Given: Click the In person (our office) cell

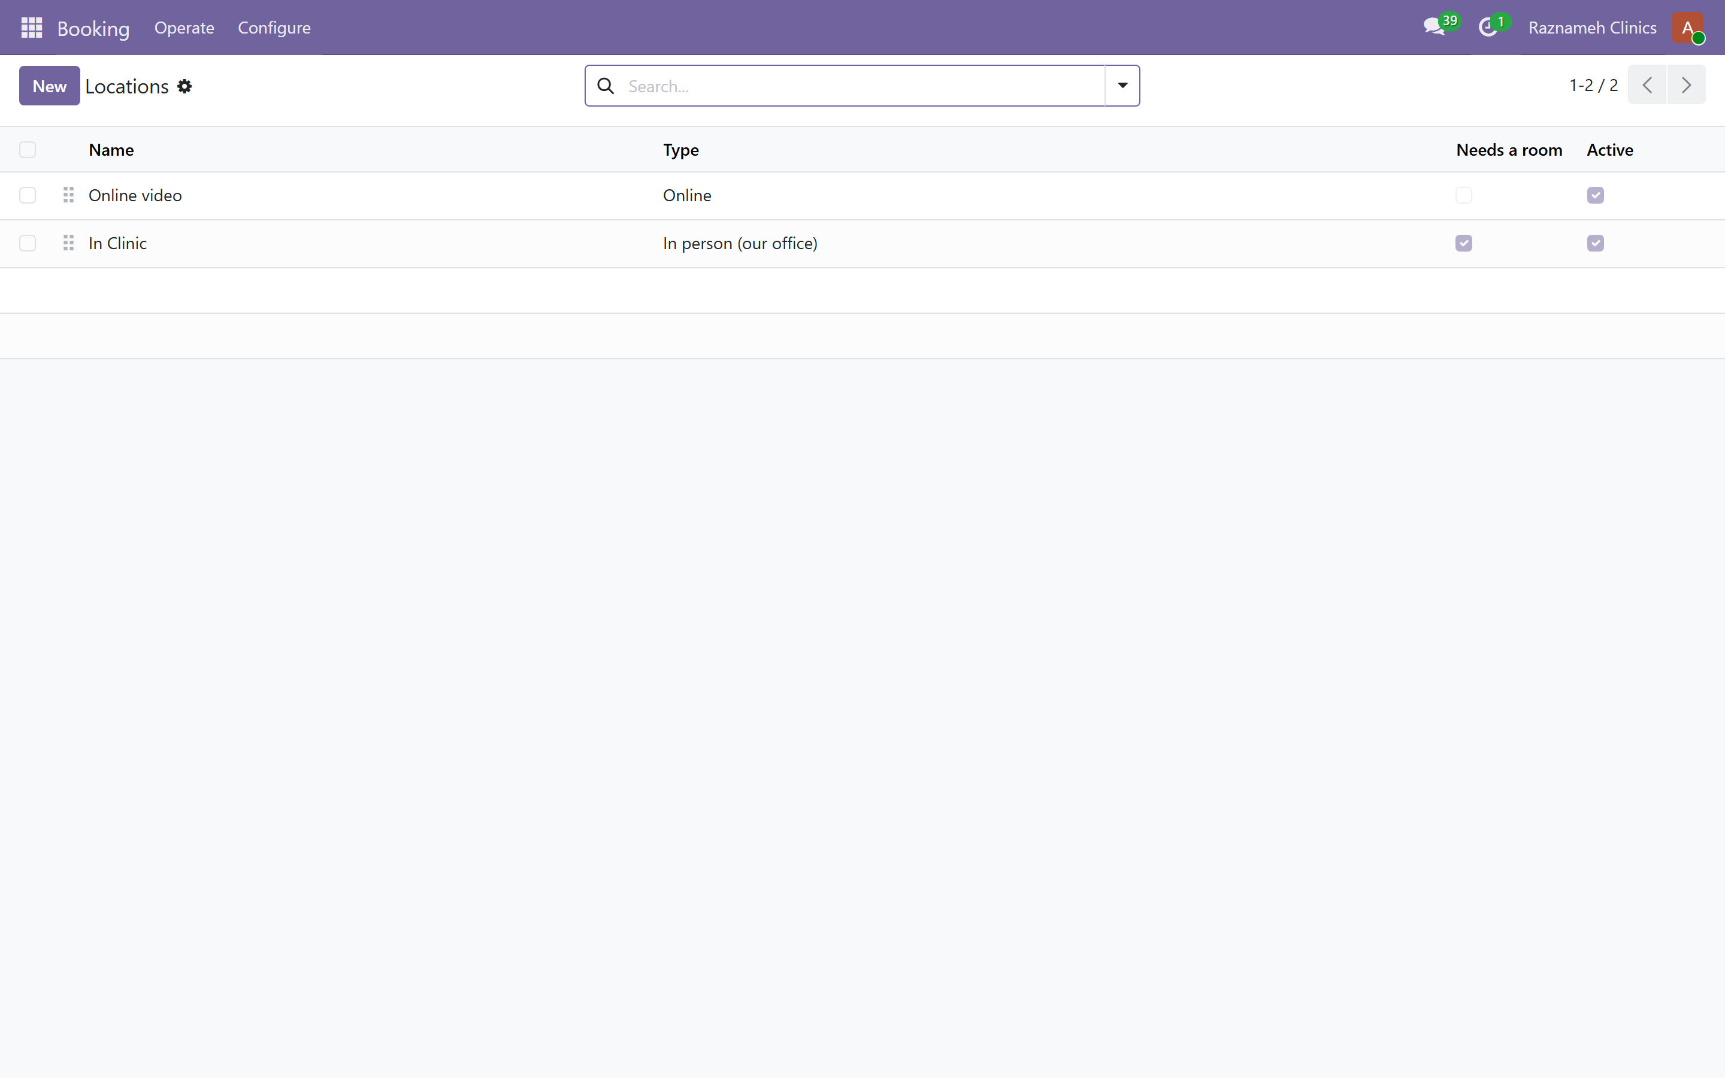Looking at the screenshot, I should [740, 243].
